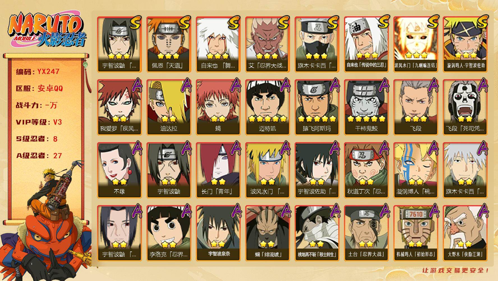Select the 干柿鬼鲛 character card
Image resolution: width=498 pixels, height=281 pixels.
pos(366,107)
